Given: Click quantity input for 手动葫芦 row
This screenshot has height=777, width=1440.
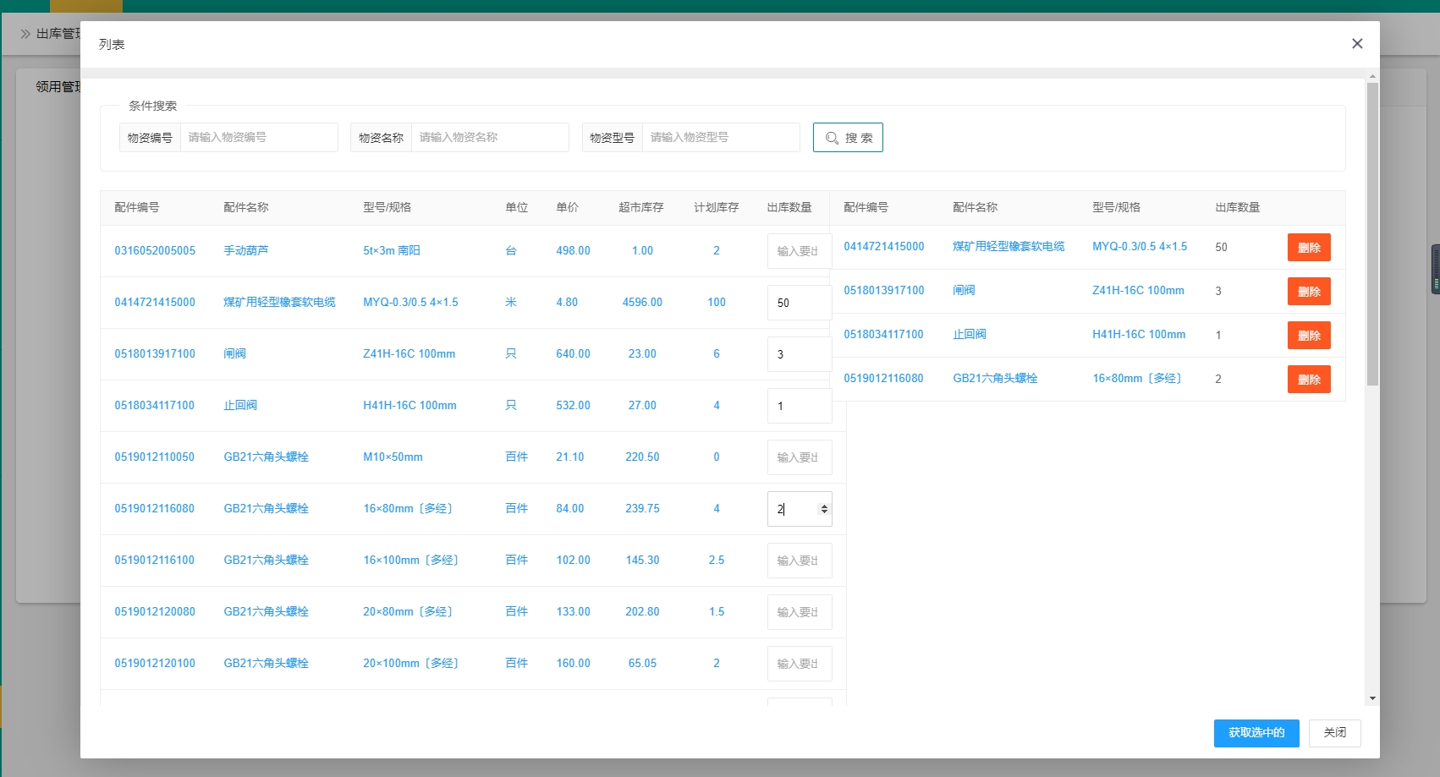Looking at the screenshot, I should pos(800,251).
